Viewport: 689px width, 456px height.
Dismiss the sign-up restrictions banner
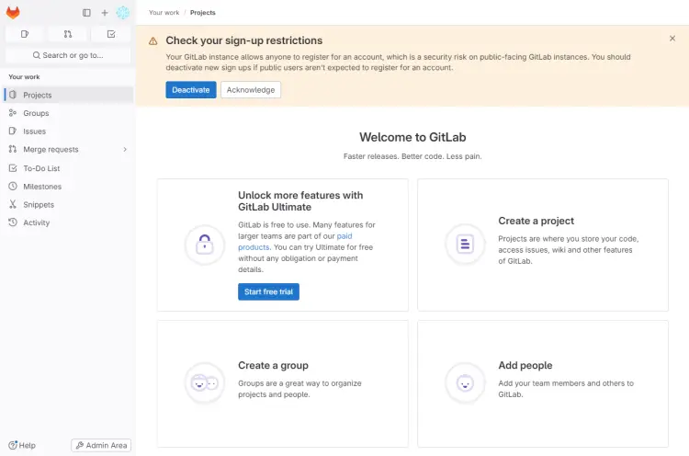point(672,39)
